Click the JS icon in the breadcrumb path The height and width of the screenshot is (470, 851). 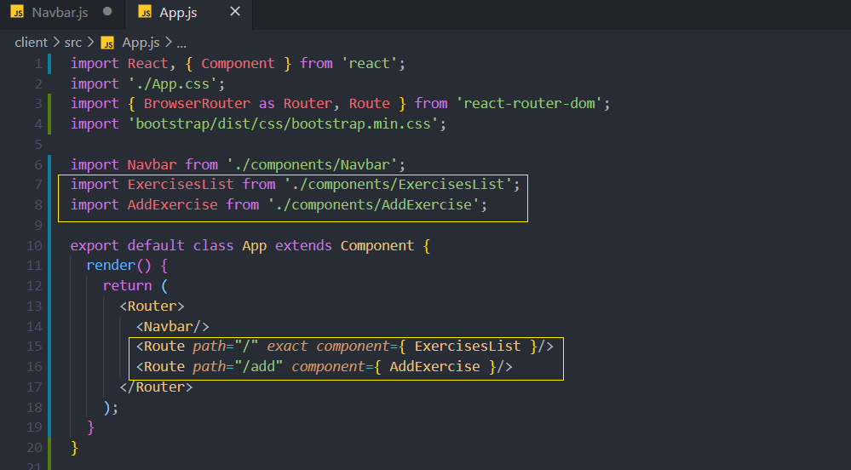click(x=107, y=42)
